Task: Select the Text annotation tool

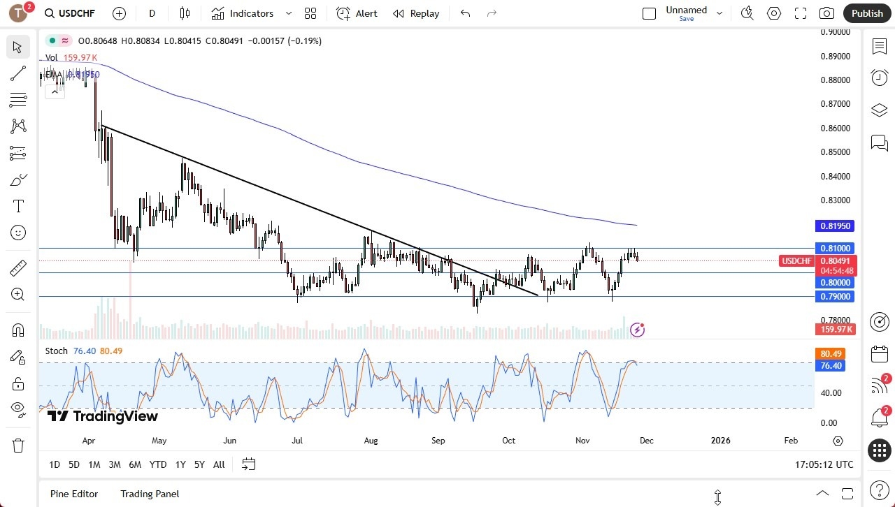Action: [18, 206]
